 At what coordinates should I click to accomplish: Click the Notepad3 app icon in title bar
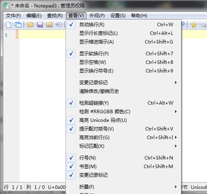click(6, 6)
